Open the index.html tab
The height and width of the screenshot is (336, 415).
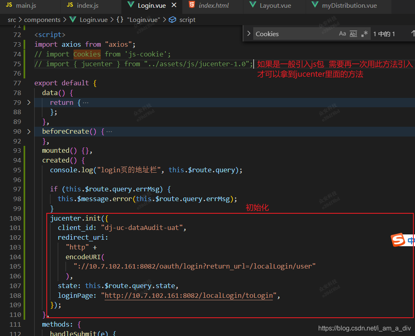pyautogui.click(x=213, y=6)
